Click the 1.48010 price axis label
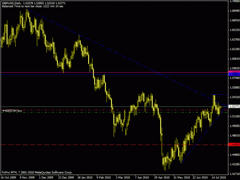This screenshot has width=240, height=180. [235, 135]
